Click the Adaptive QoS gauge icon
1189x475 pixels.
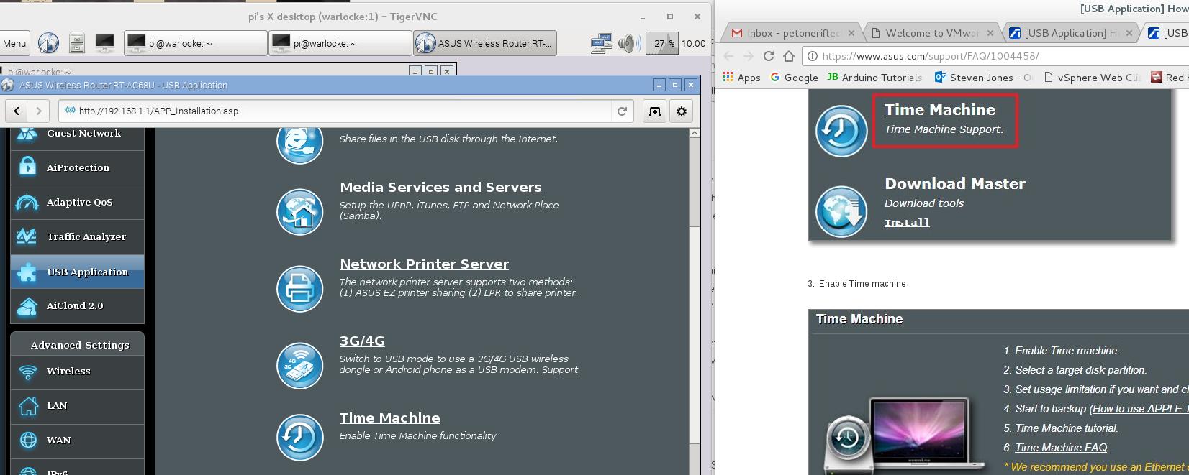pos(27,203)
